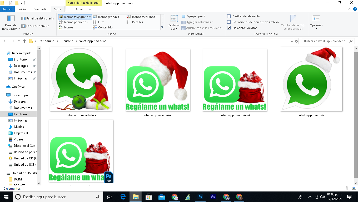
Task: Open the Opciones button
Action: click(316, 23)
